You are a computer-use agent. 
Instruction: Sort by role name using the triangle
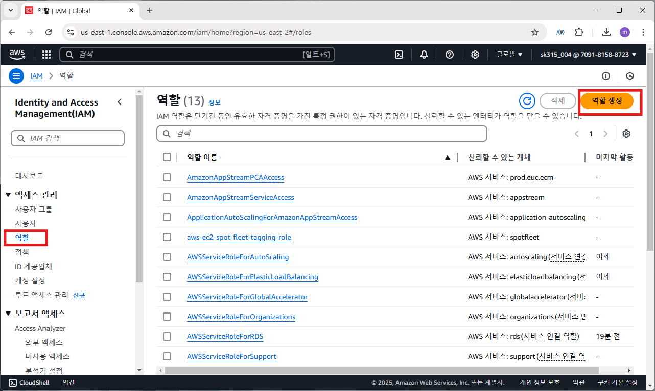coord(448,158)
